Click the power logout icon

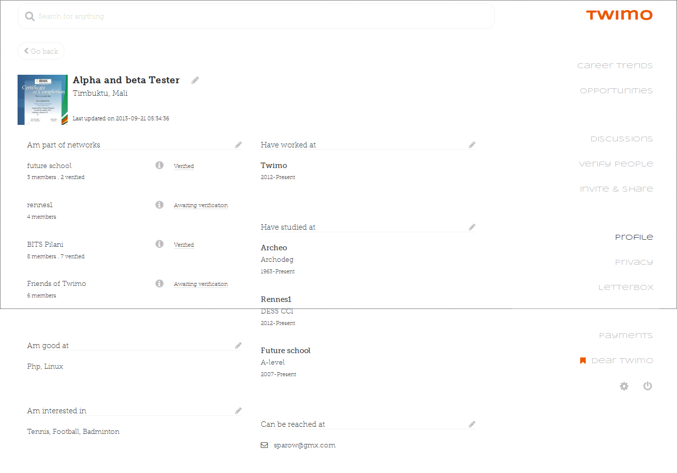tap(647, 386)
